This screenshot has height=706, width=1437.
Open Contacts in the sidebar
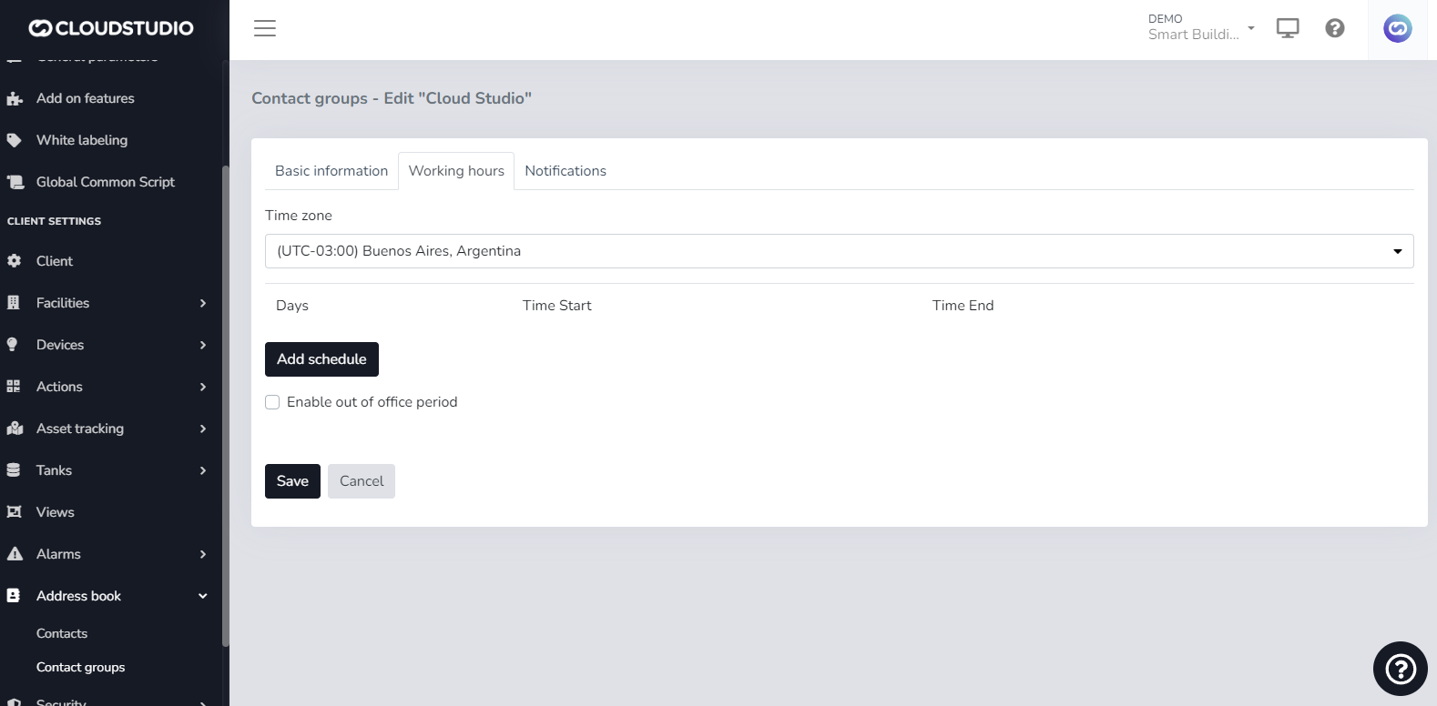point(62,633)
